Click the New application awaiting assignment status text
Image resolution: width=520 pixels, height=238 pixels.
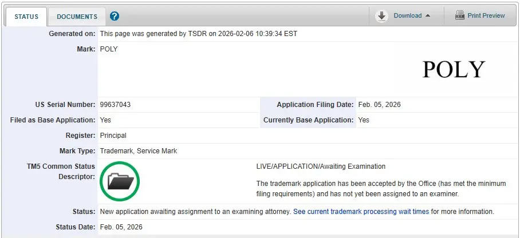pyautogui.click(x=196, y=212)
